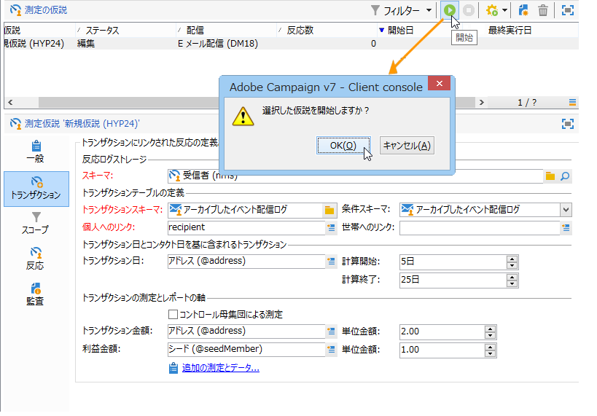Open the 反応 tab
The height and width of the screenshot is (416, 597).
click(35, 259)
